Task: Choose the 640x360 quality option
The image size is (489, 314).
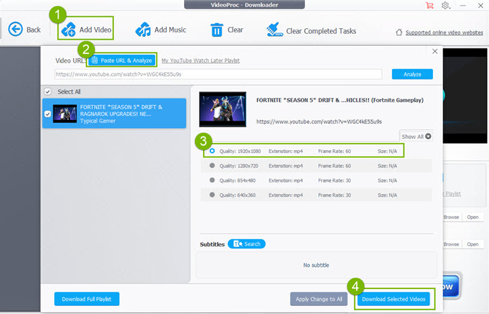Action: pyautogui.click(x=316, y=195)
